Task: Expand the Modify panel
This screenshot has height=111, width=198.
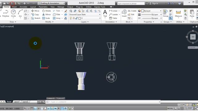Action: pyautogui.click(x=49, y=22)
